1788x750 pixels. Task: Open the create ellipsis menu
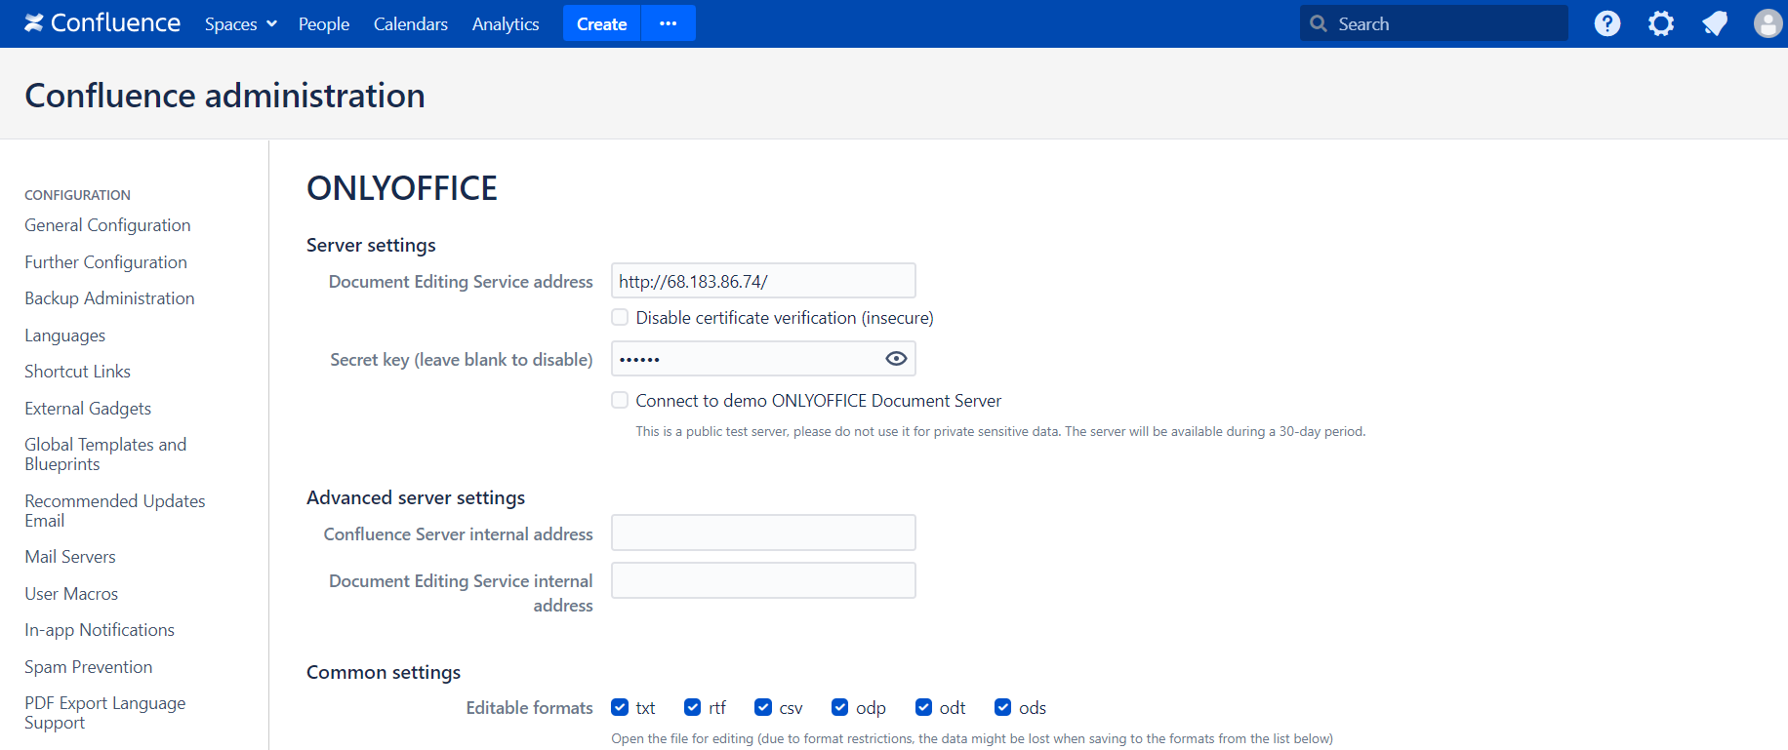coord(669,23)
